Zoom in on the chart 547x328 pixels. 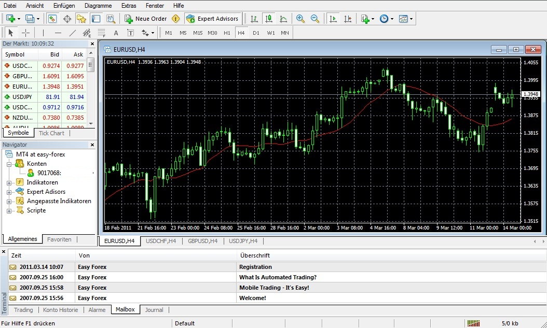tap(300, 19)
